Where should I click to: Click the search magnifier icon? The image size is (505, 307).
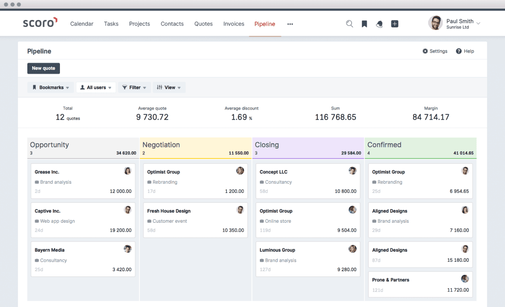point(349,24)
